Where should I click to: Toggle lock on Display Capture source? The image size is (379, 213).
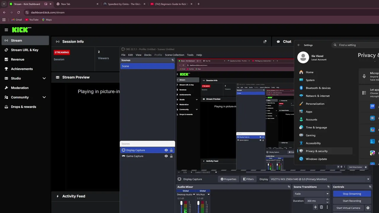pyautogui.click(x=171, y=150)
